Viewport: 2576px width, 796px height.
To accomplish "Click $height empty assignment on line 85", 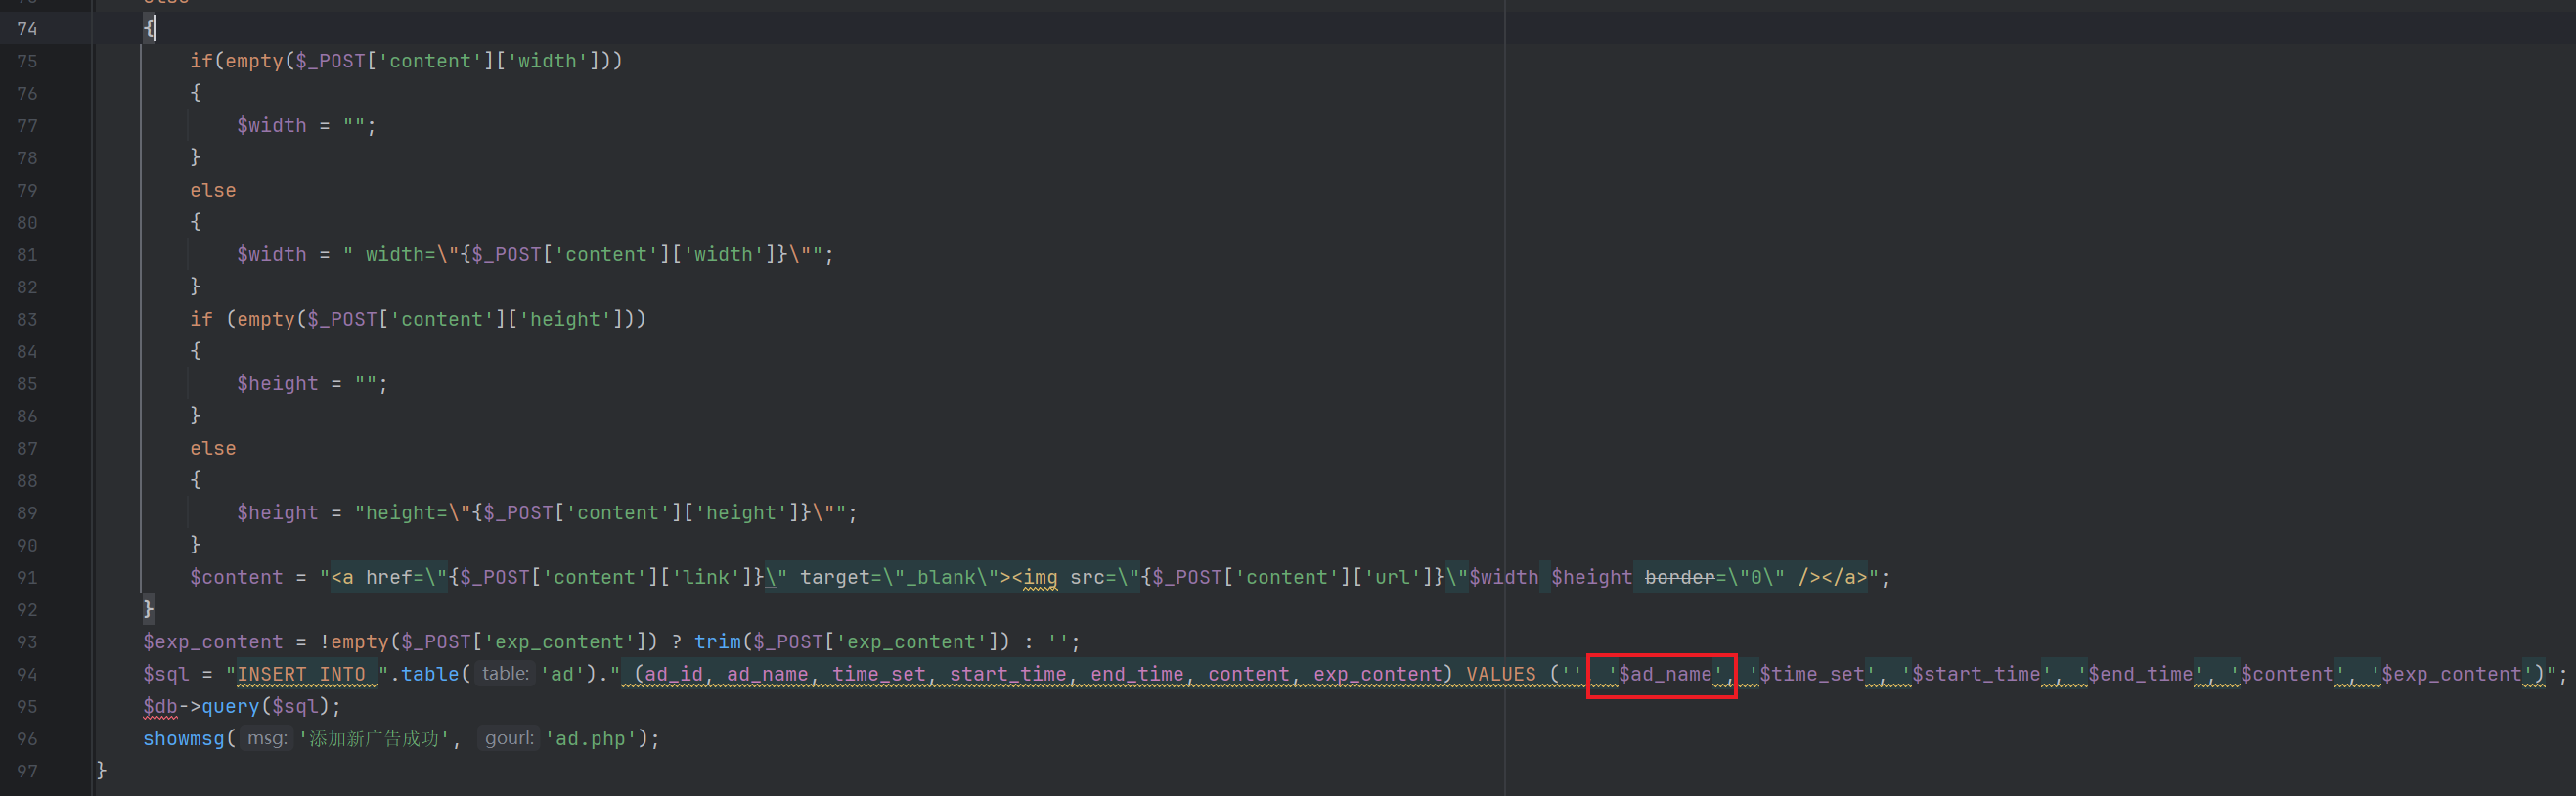I will (277, 384).
